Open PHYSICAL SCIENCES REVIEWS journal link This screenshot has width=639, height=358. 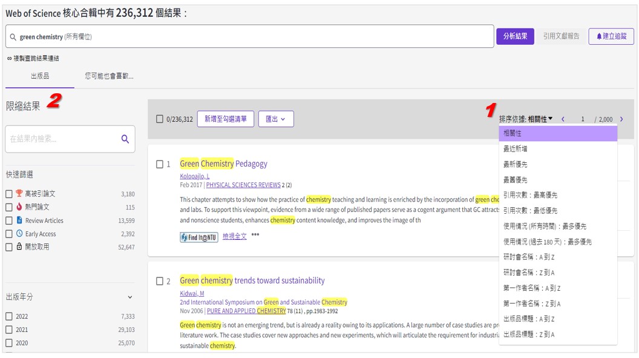243,185
